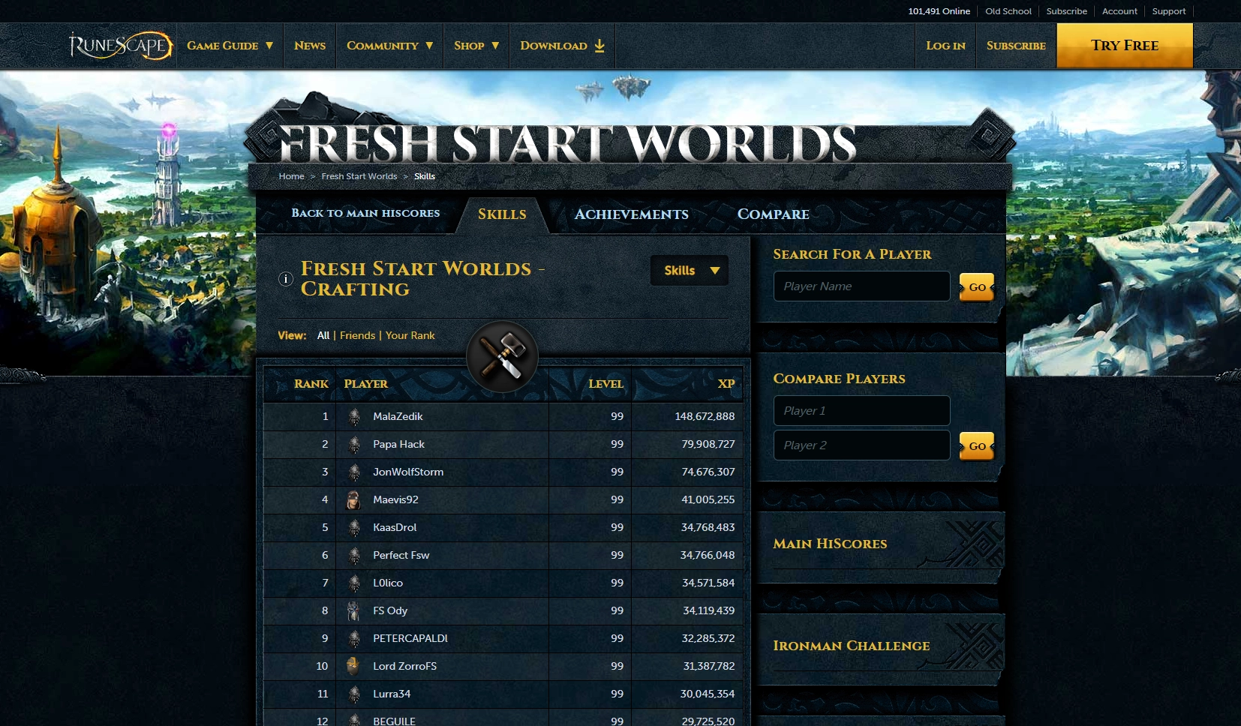Open Lord ZorroFS's player profile
This screenshot has height=726, width=1241.
pos(404,667)
